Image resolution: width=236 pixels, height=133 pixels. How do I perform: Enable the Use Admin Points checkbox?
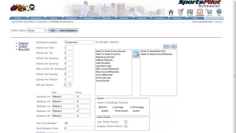[x=126, y=122]
